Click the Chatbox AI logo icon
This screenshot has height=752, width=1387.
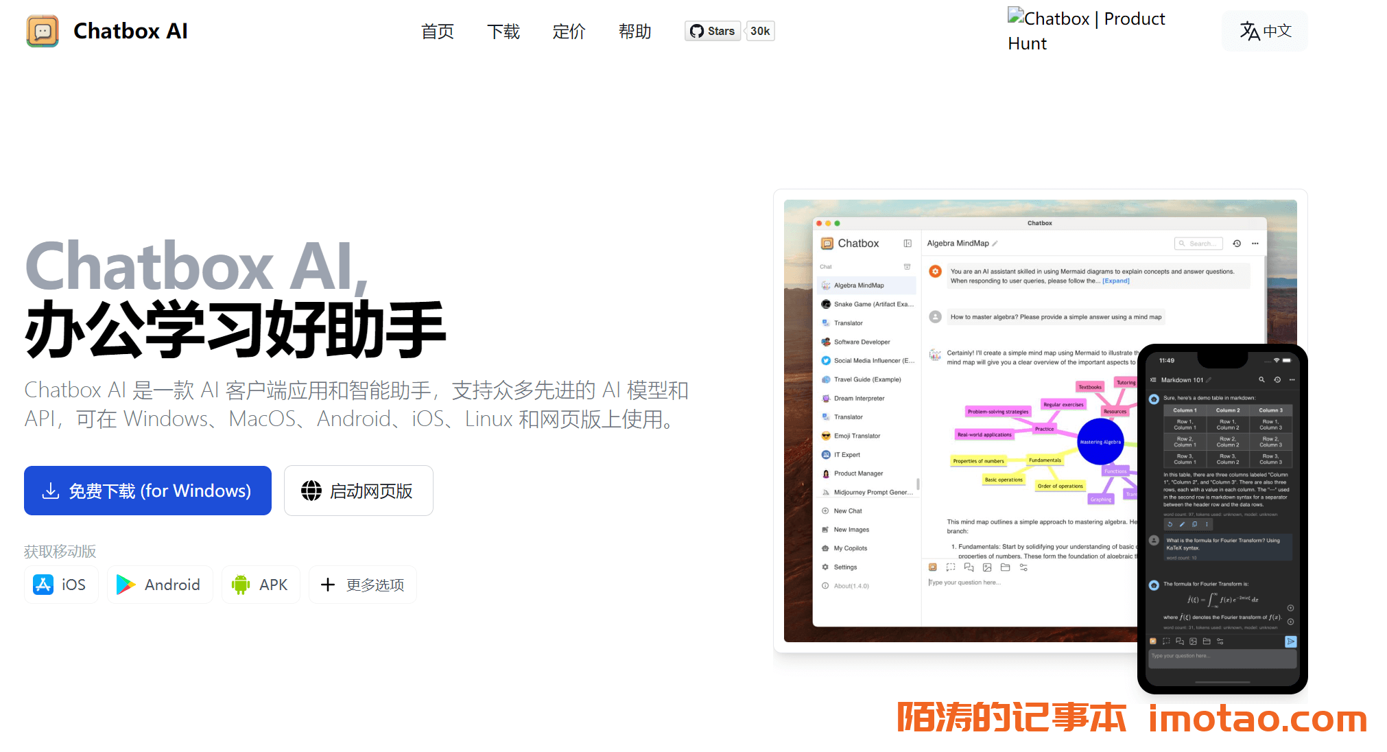pos(43,30)
